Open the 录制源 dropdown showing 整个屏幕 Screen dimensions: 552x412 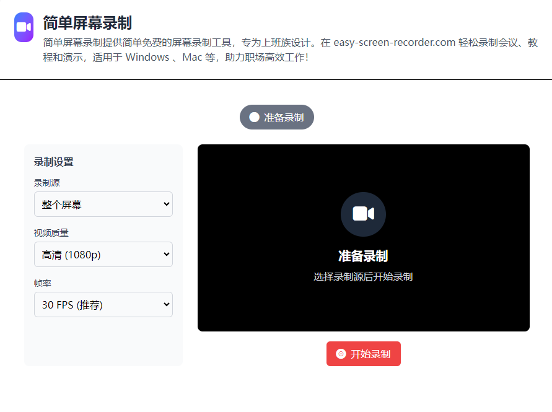(103, 204)
